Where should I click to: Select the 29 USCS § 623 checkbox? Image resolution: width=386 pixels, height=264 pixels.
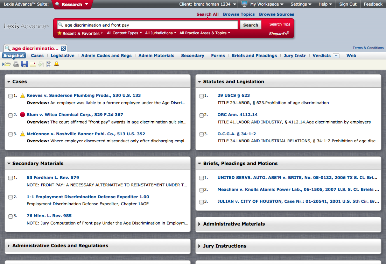point(201,96)
